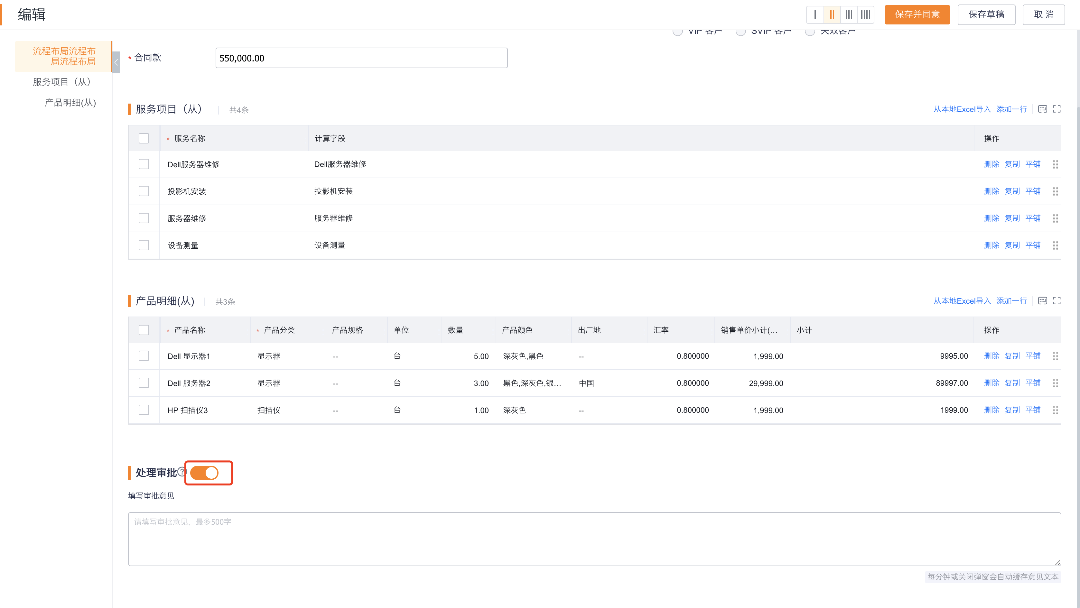This screenshot has width=1080, height=608.
Task: Go to 服务项目（从）in sidebar
Action: coord(62,82)
